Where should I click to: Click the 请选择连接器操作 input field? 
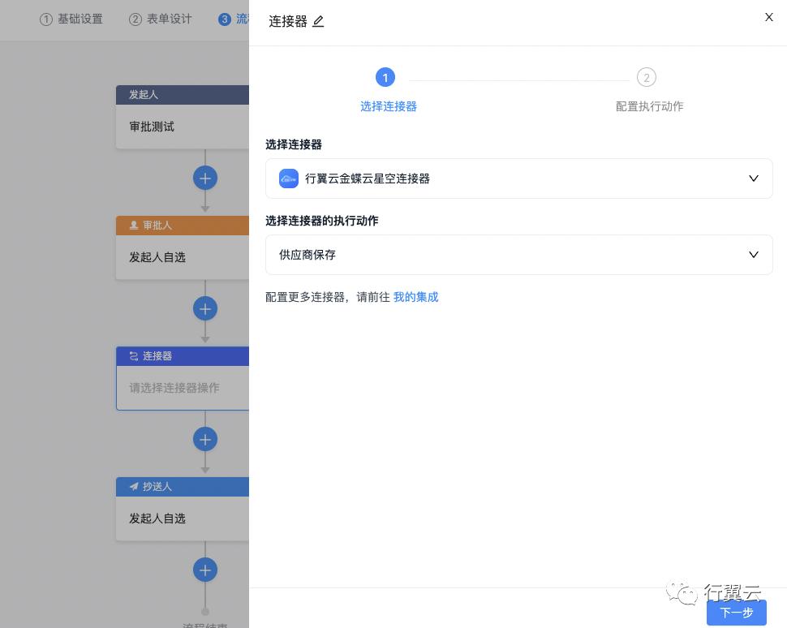tap(187, 388)
